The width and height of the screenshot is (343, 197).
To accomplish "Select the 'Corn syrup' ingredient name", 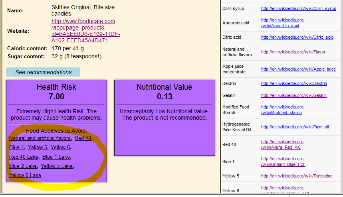I will click(233, 8).
